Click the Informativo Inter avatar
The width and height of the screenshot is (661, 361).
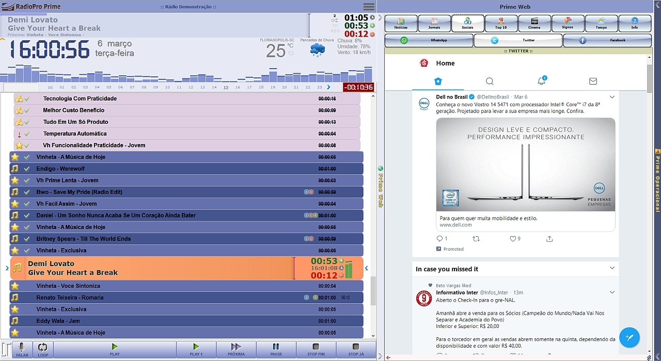pos(424,298)
